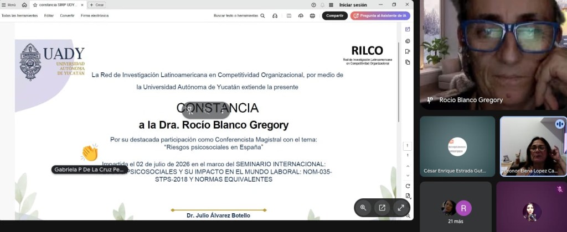Click the print icon
The image size is (567, 232).
pyautogui.click(x=313, y=16)
